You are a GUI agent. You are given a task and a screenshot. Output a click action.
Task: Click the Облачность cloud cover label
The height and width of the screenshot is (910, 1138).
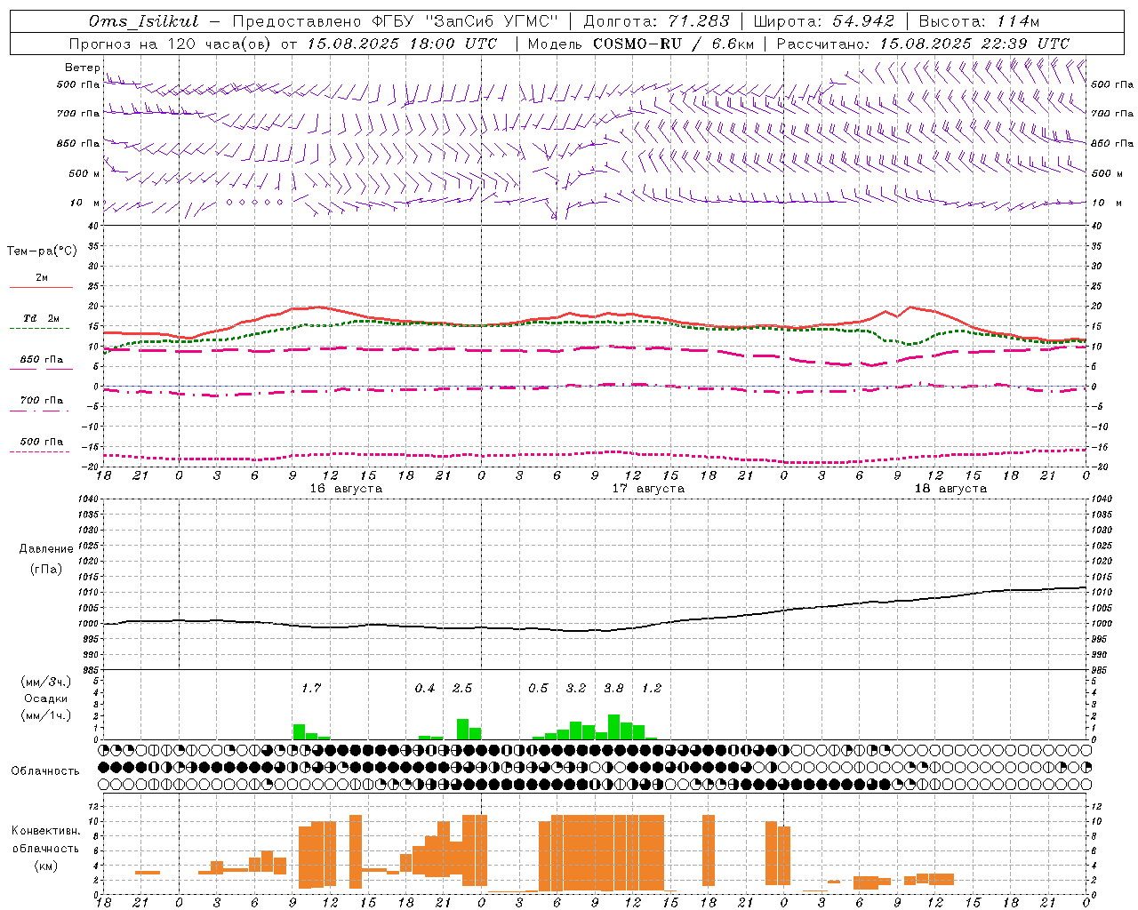45,770
